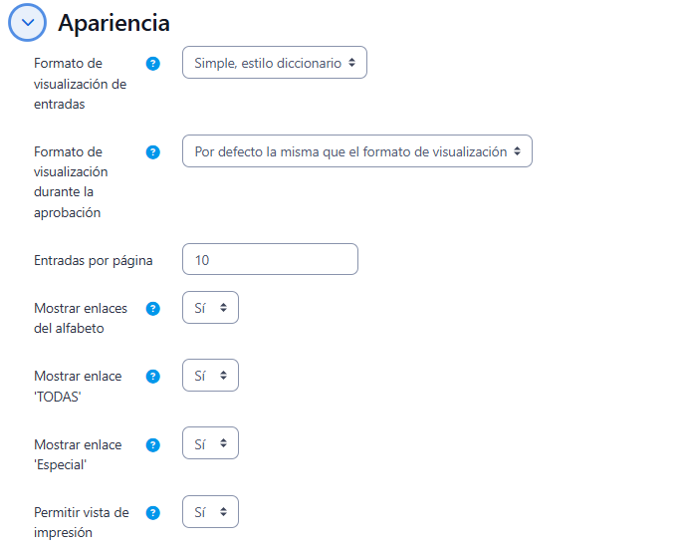The image size is (680, 549).
Task: Open the 'Por defecto la misma' format dropdown
Action: [356, 151]
